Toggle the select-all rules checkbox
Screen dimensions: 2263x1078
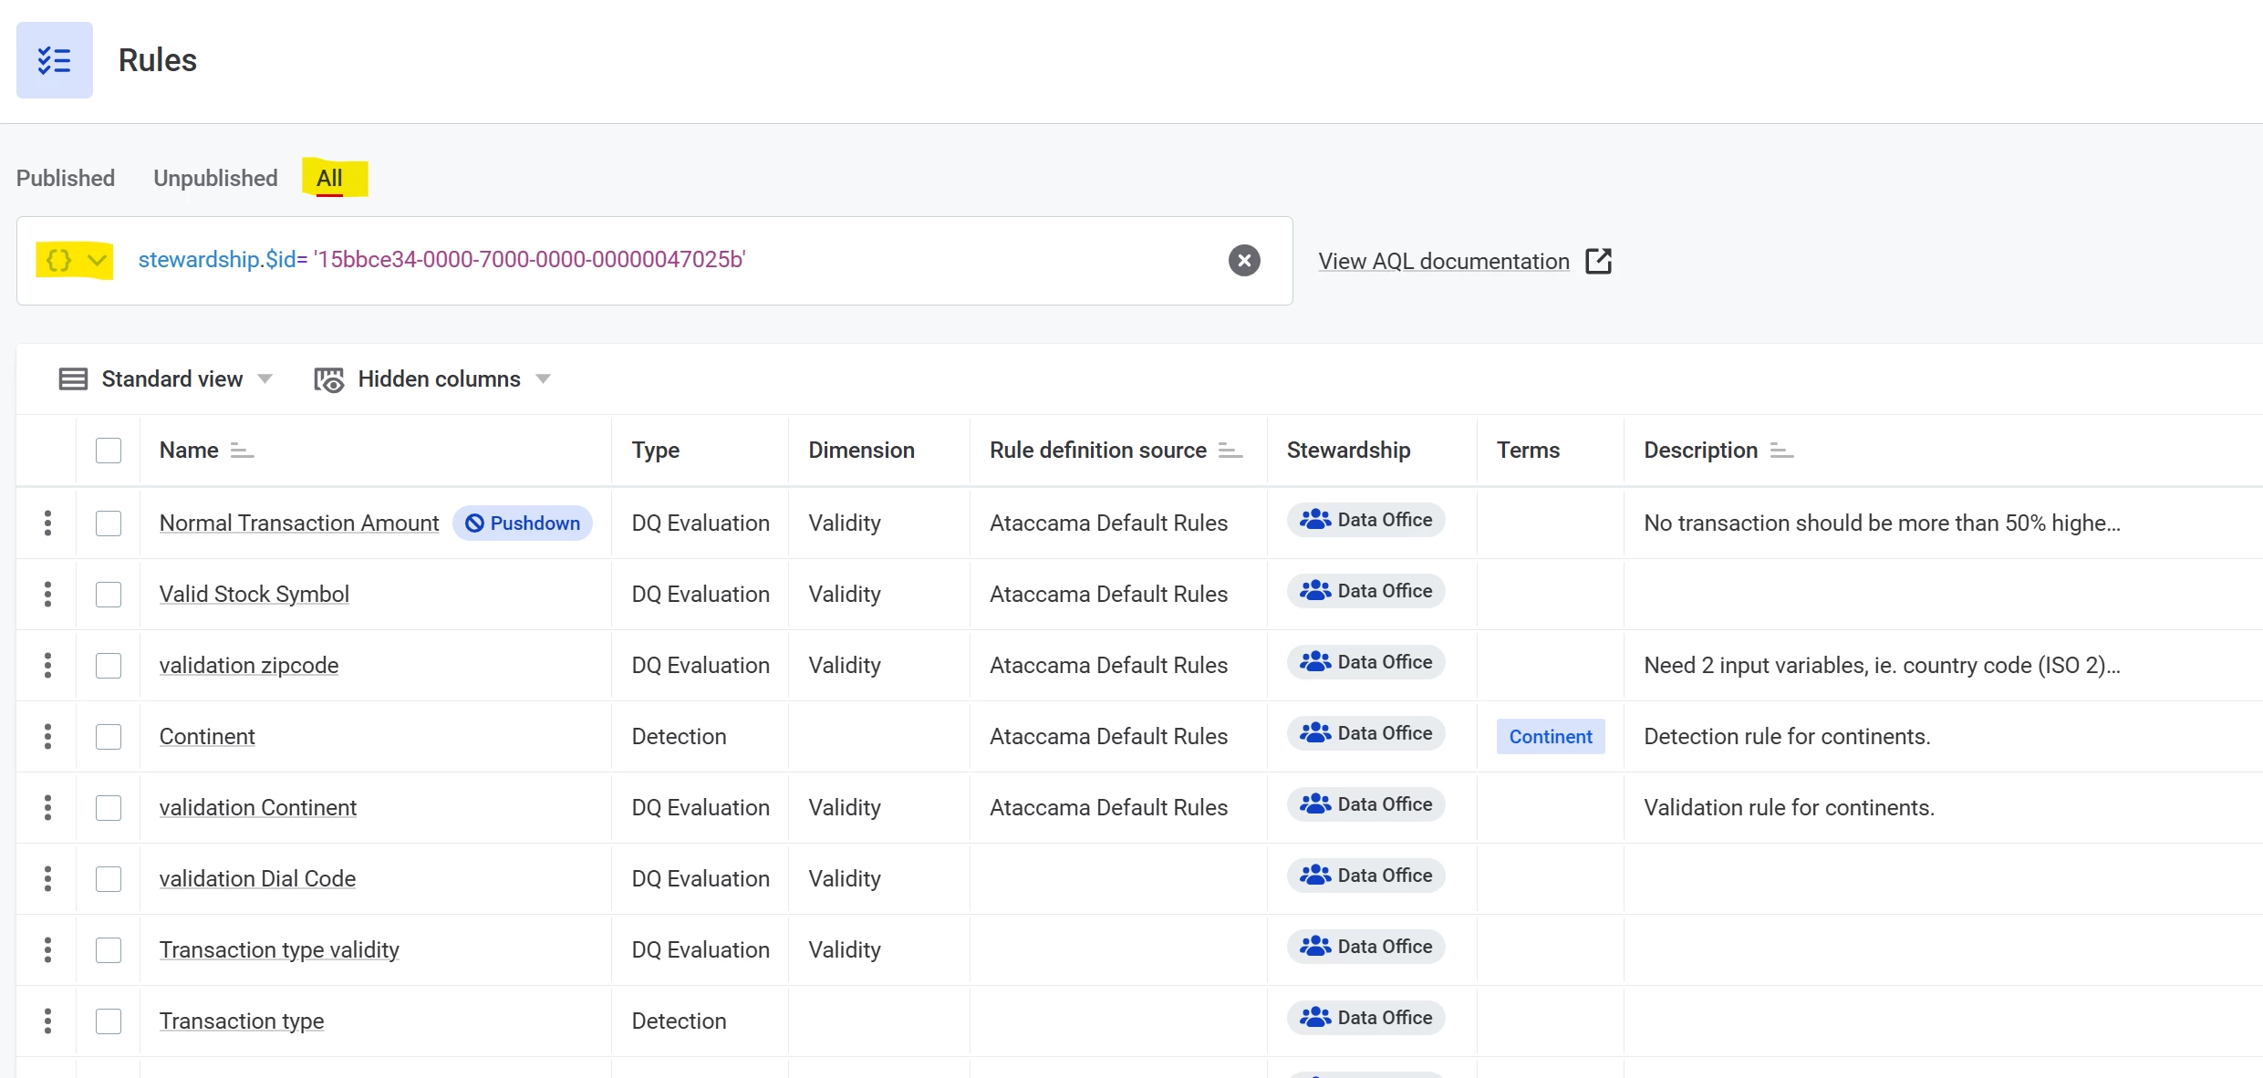[x=109, y=451]
